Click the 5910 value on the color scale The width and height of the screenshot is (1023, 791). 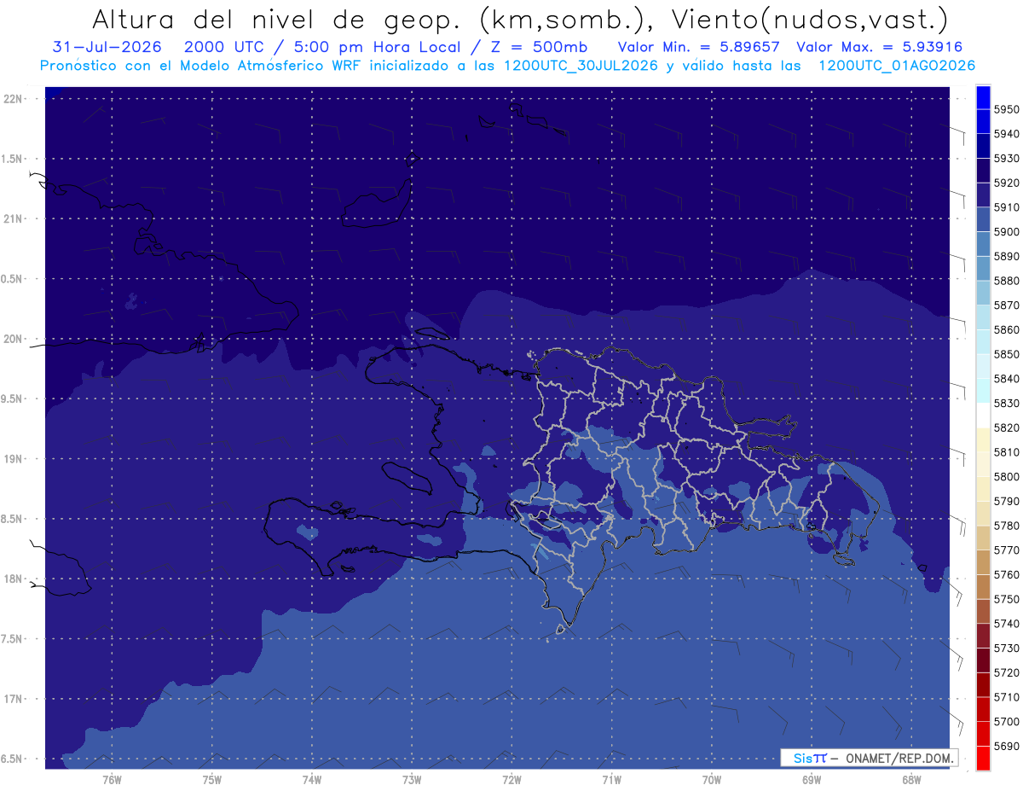pyautogui.click(x=1006, y=207)
